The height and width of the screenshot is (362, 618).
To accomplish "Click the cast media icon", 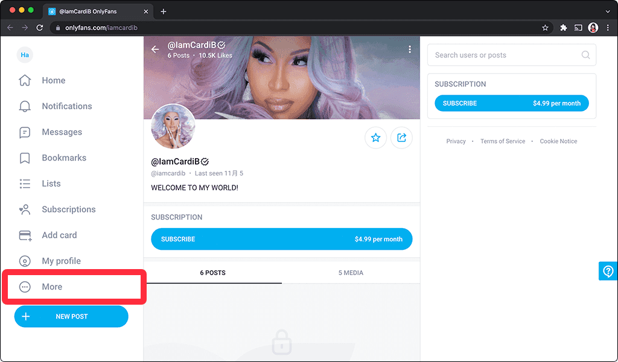I will pos(578,28).
